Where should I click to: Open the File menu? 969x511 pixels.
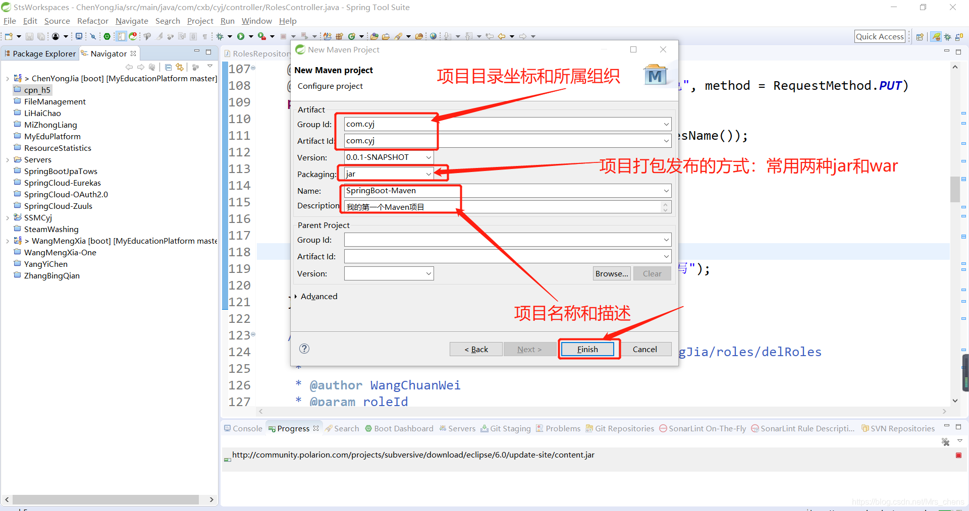click(x=10, y=21)
